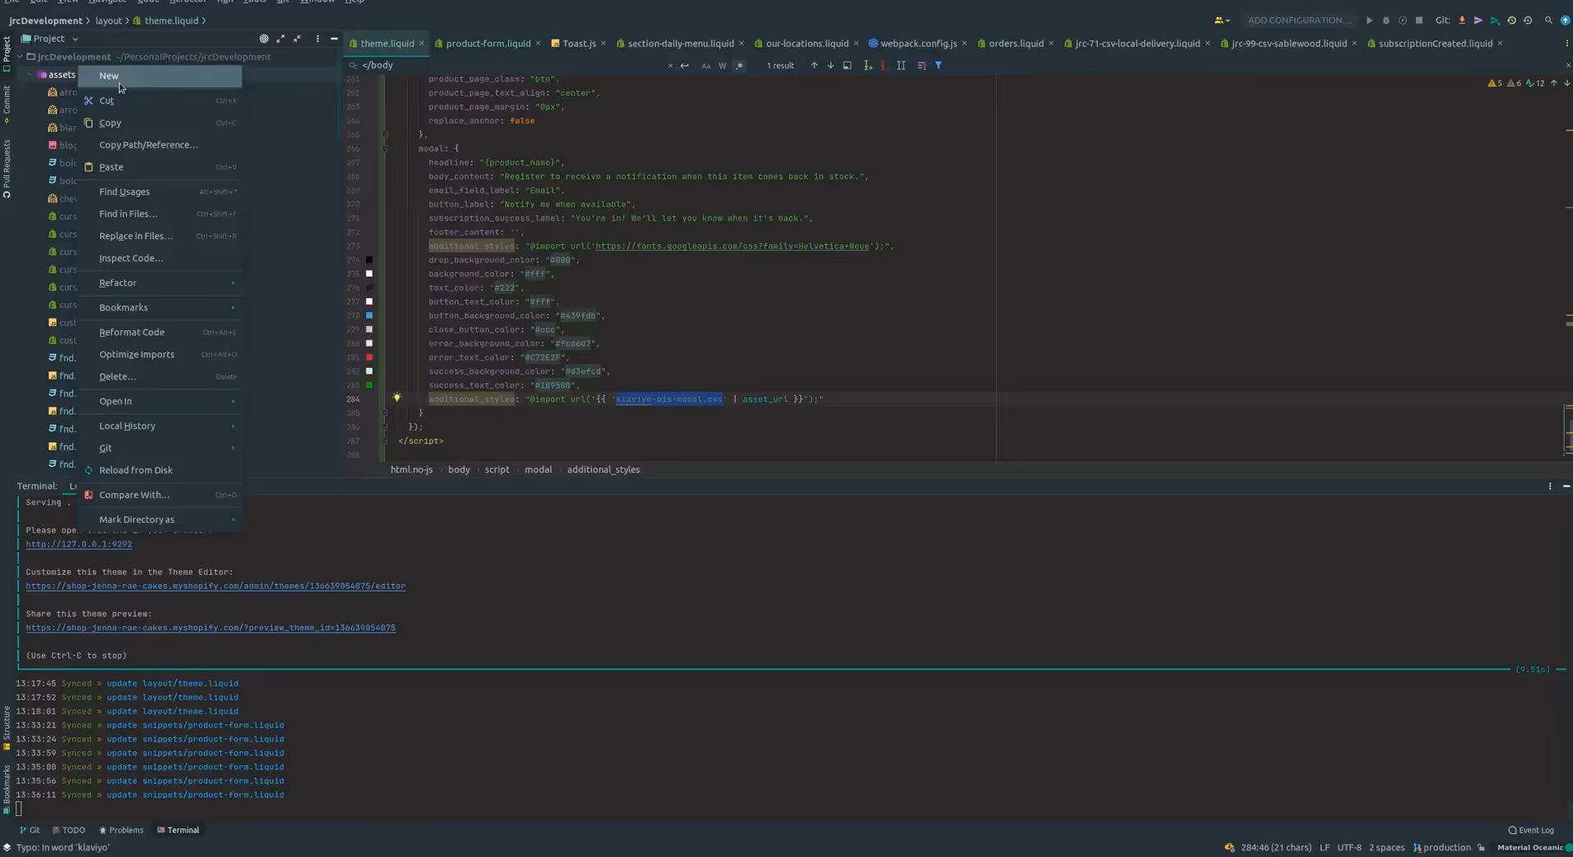Screen dimensions: 1573x857
Task: Open Event Log in status bar
Action: (x=1531, y=830)
